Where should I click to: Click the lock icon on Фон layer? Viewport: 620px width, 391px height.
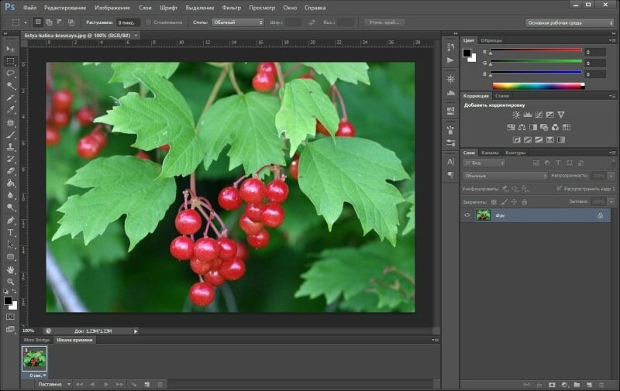pos(600,215)
